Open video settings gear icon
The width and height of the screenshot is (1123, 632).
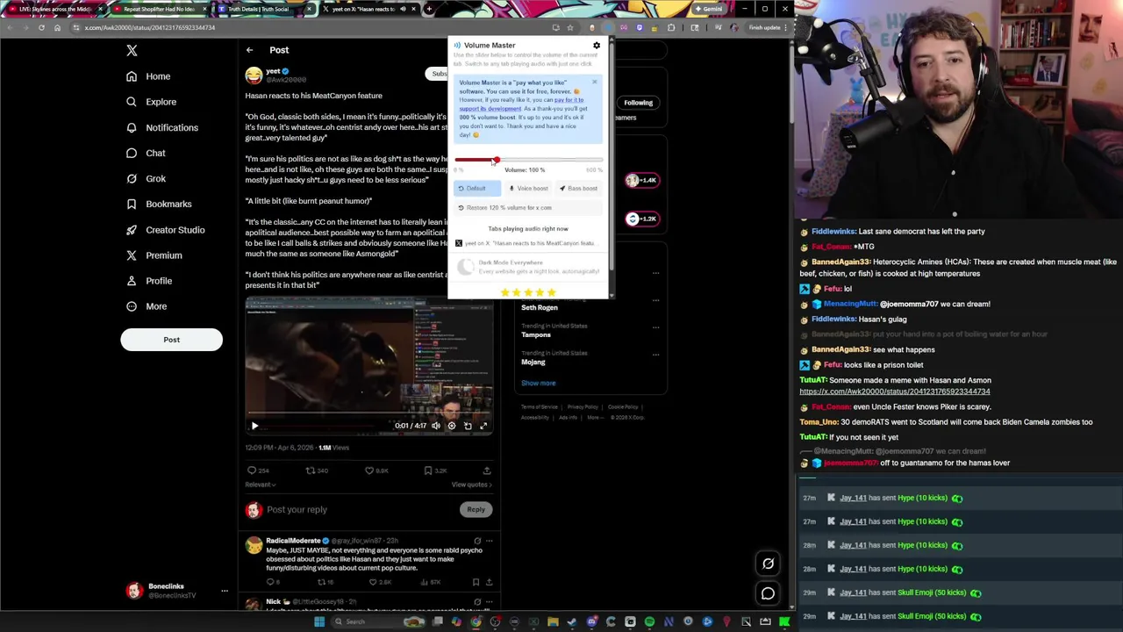click(x=452, y=426)
